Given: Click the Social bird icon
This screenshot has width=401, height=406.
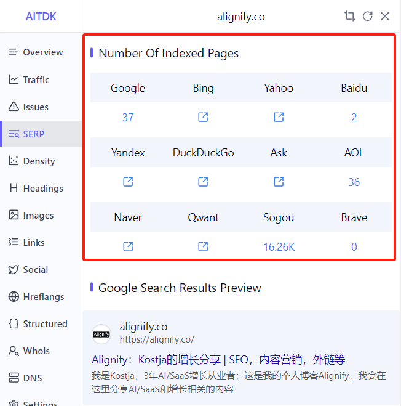Looking at the screenshot, I should pyautogui.click(x=14, y=269).
